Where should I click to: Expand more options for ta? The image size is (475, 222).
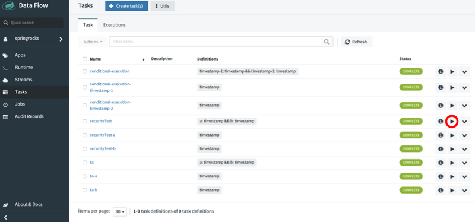(x=464, y=163)
